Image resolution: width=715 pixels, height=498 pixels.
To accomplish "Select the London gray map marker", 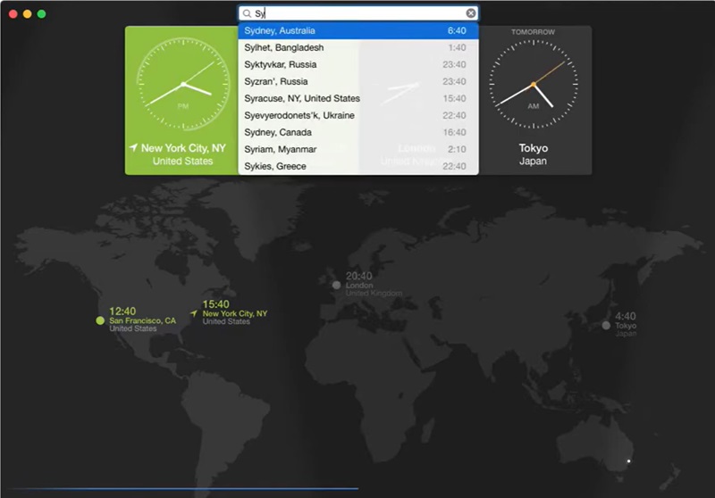I will (337, 285).
